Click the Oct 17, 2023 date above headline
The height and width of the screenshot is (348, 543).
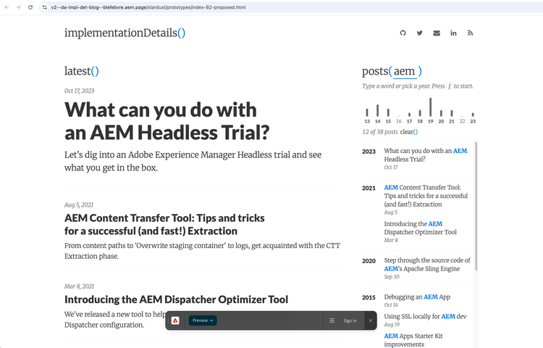click(x=80, y=91)
